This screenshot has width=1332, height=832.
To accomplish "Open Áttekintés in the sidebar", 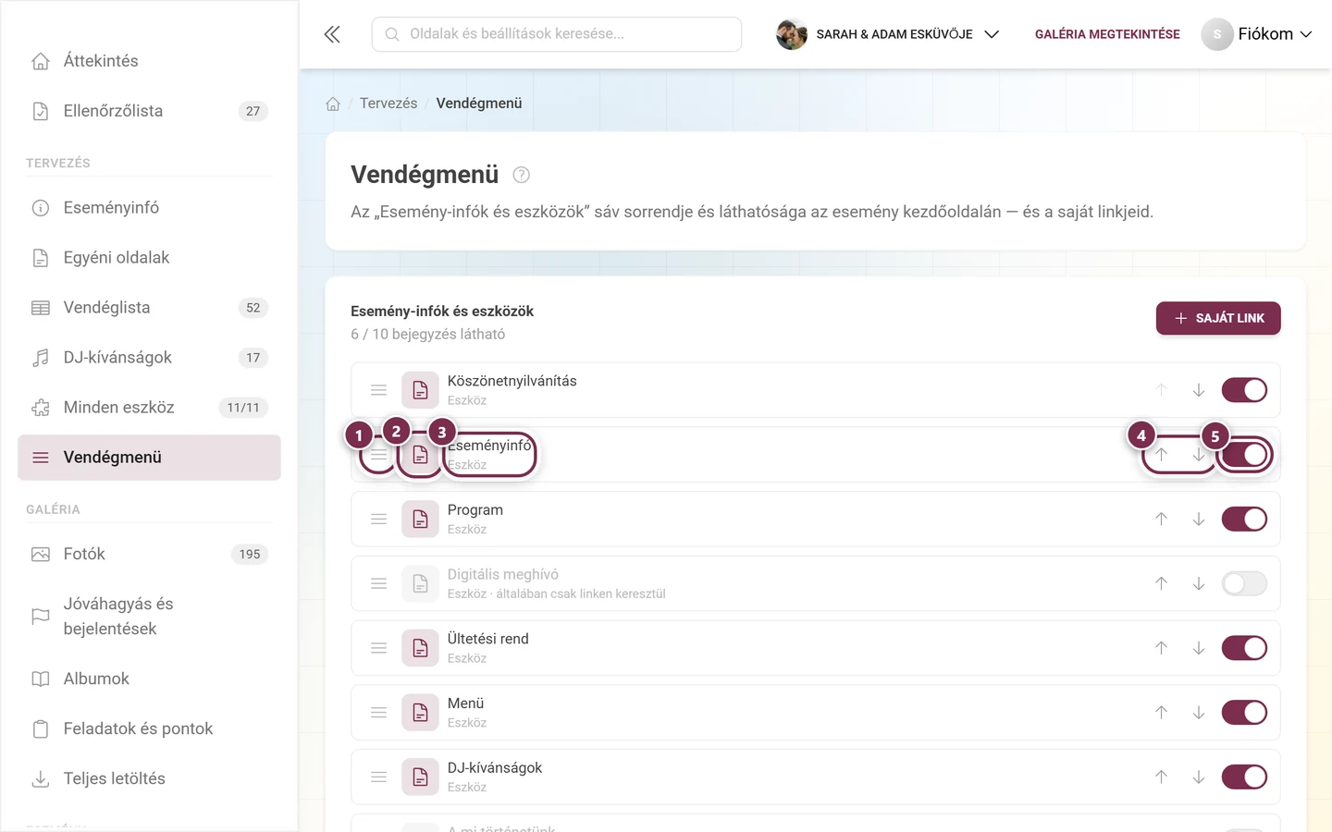I will pyautogui.click(x=149, y=61).
